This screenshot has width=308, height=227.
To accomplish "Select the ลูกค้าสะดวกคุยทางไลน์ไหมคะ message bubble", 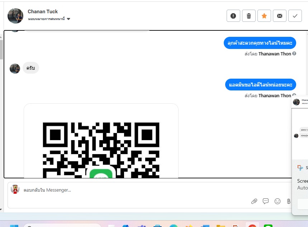I will 260,43.
